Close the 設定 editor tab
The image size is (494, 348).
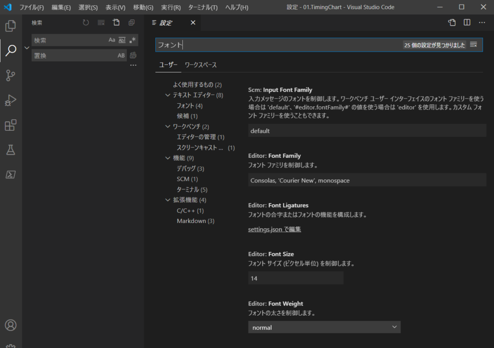pyautogui.click(x=193, y=23)
